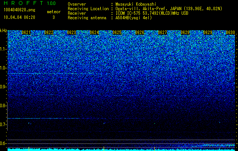Click the meteor echo dot near 0621

pyautogui.click(x=29, y=123)
